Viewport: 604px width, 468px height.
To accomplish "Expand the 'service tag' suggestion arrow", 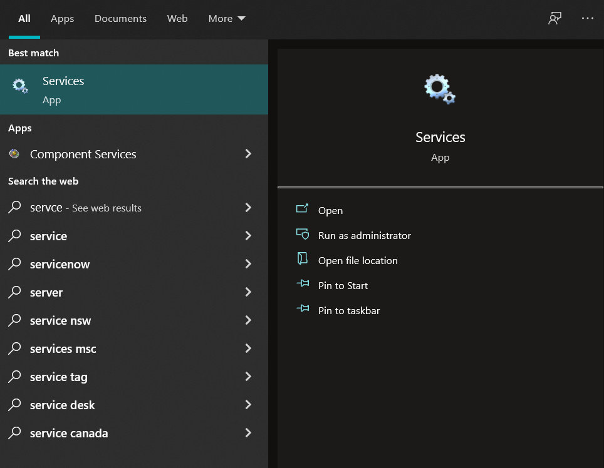I will pyautogui.click(x=249, y=377).
